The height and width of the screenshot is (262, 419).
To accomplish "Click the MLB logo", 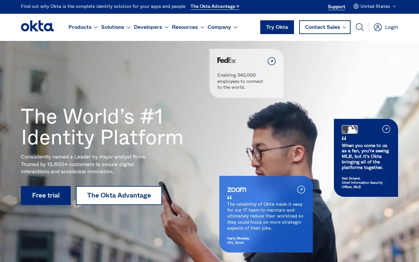I will 350,129.
